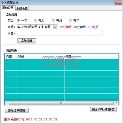Click the 添加提醒 button
This screenshot has width=123, height=124.
click(27, 41)
